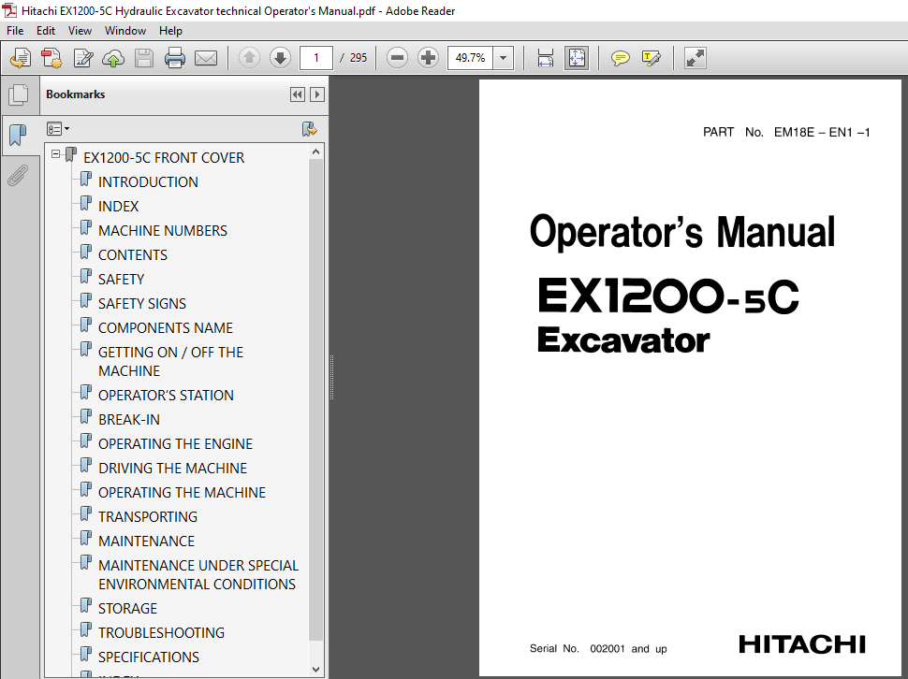Collapse the Bookmarks pane double-arrow
The height and width of the screenshot is (679, 908).
tap(298, 94)
